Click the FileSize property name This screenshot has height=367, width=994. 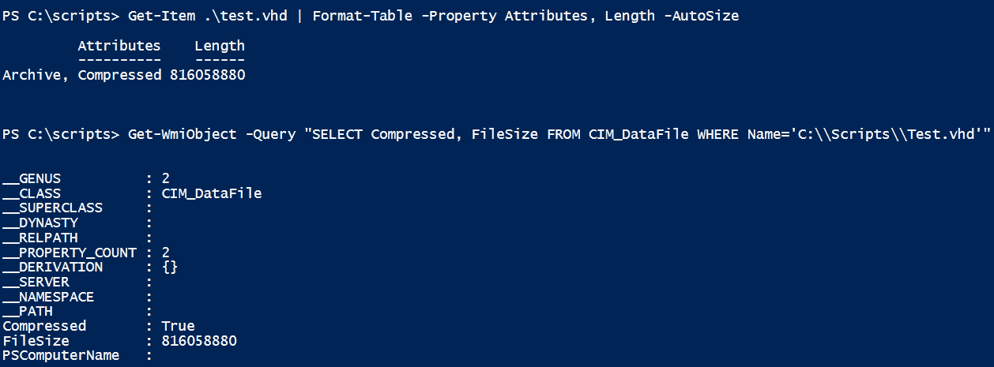(x=36, y=341)
